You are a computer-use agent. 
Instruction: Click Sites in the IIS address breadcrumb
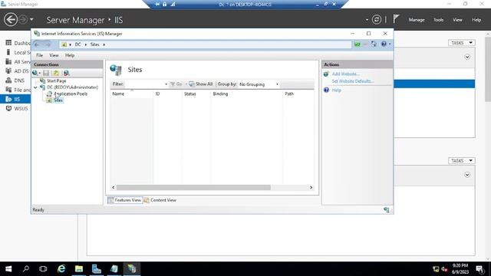[x=94, y=44]
